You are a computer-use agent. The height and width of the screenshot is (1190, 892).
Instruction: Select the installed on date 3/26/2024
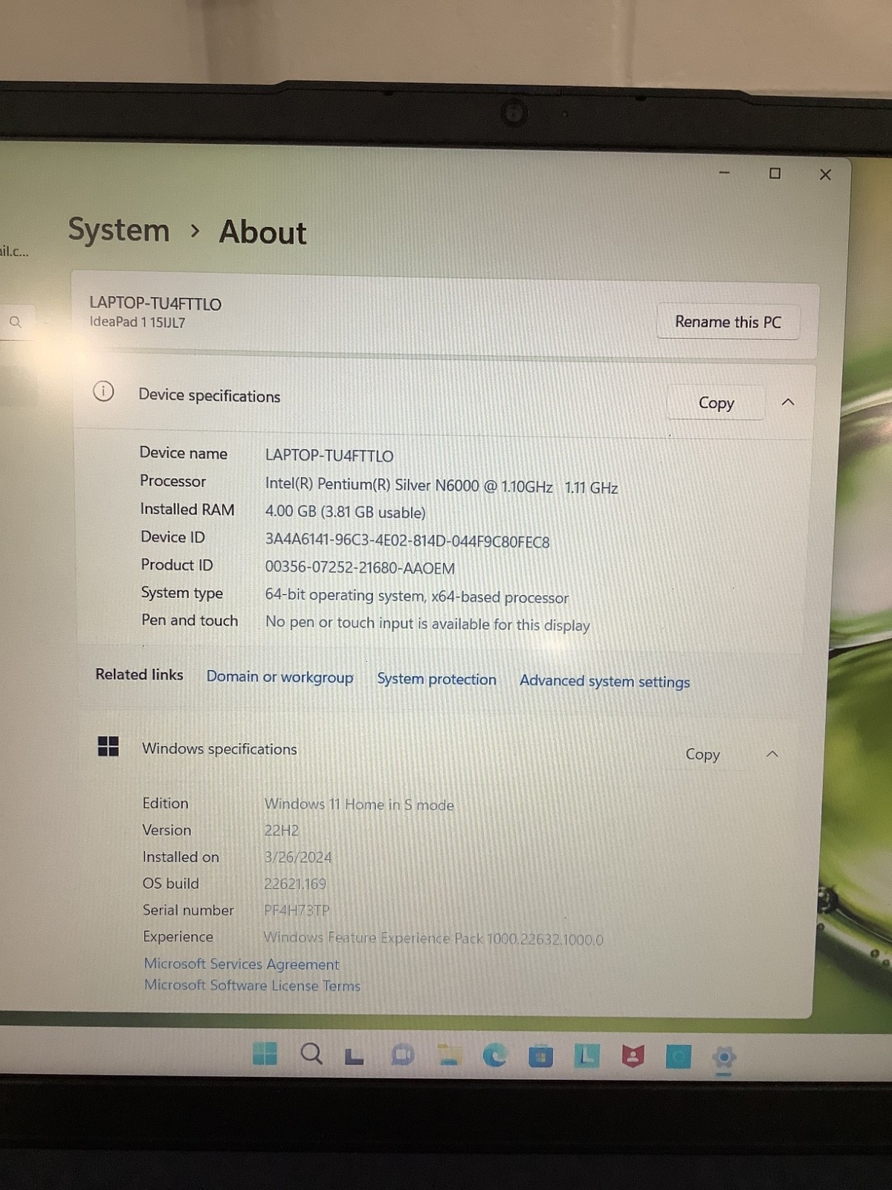[x=298, y=857]
